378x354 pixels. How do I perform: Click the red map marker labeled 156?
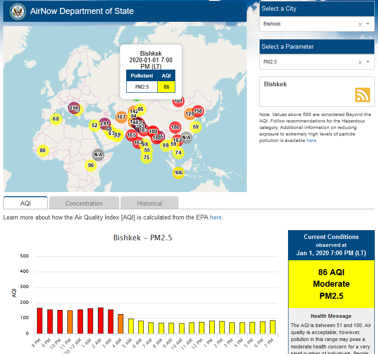tap(198, 111)
